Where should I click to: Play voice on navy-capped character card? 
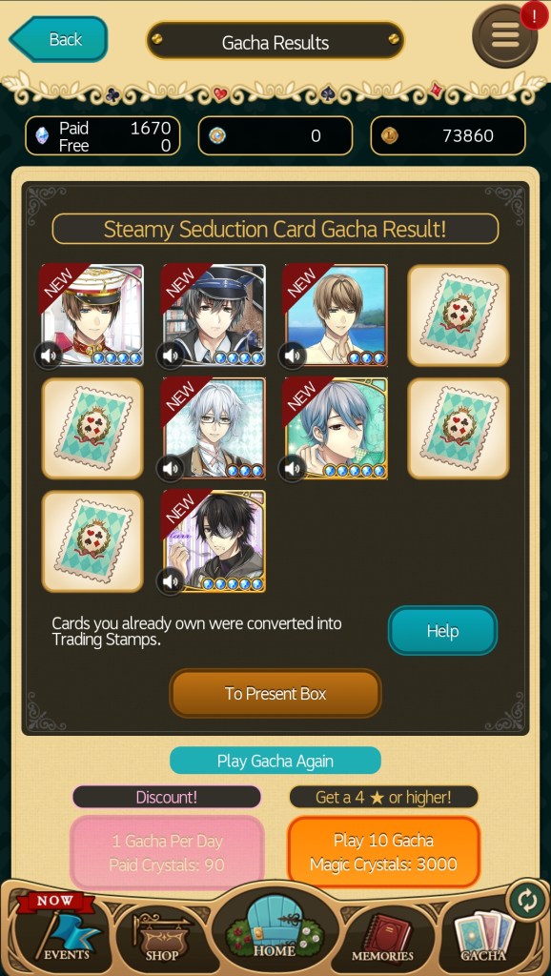(x=170, y=356)
